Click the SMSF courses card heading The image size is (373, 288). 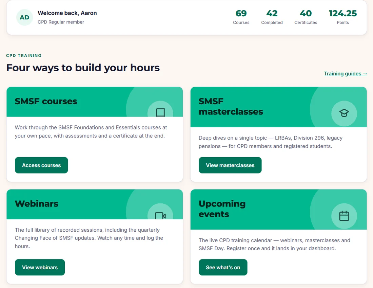tap(46, 101)
